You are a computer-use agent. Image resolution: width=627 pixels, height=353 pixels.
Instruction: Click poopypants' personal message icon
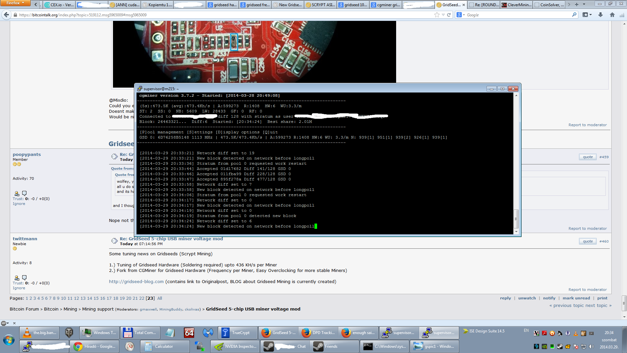click(x=24, y=193)
